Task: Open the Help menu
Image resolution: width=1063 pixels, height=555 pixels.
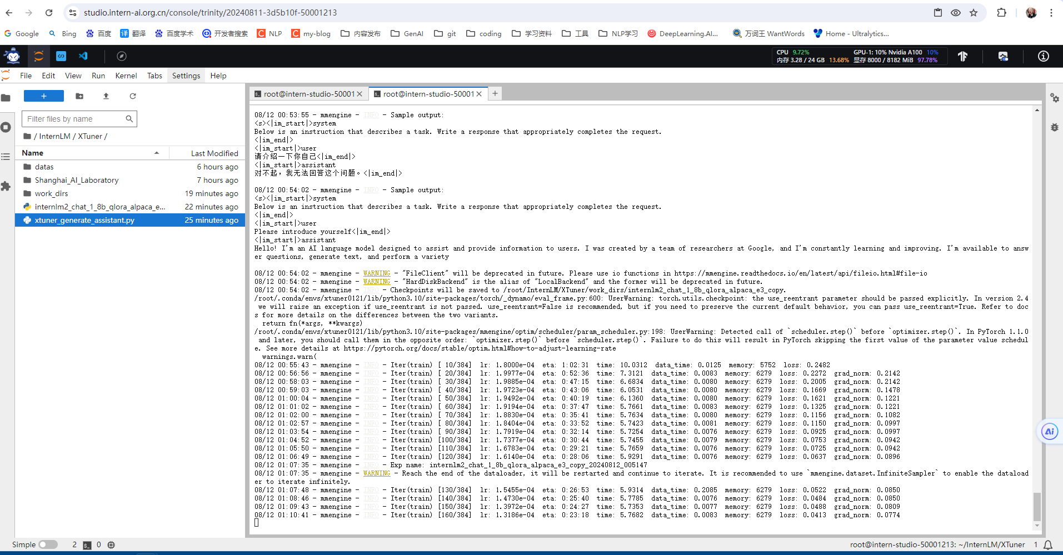Action: pyautogui.click(x=218, y=76)
